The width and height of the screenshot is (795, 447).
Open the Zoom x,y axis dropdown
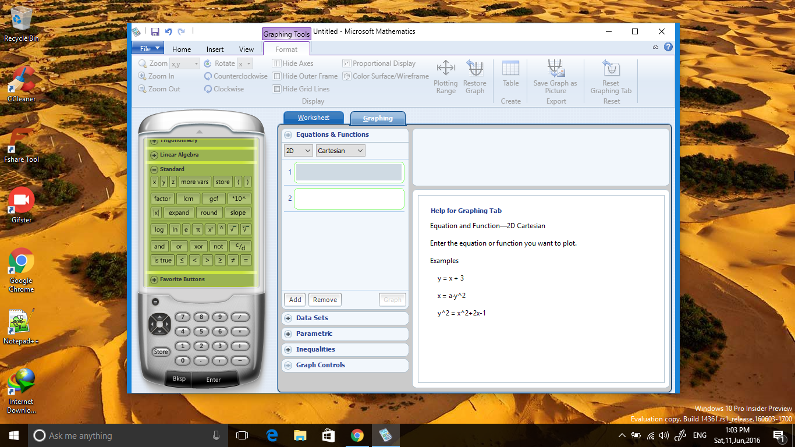(x=184, y=63)
